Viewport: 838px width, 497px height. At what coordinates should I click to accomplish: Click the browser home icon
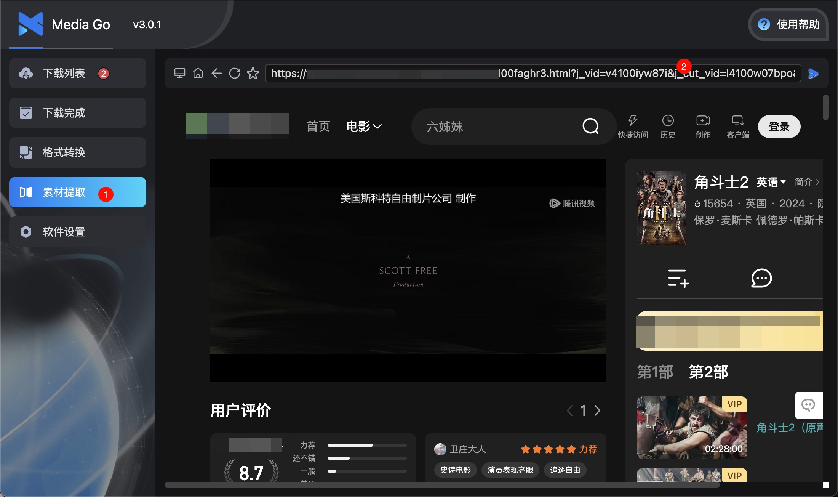[198, 73]
